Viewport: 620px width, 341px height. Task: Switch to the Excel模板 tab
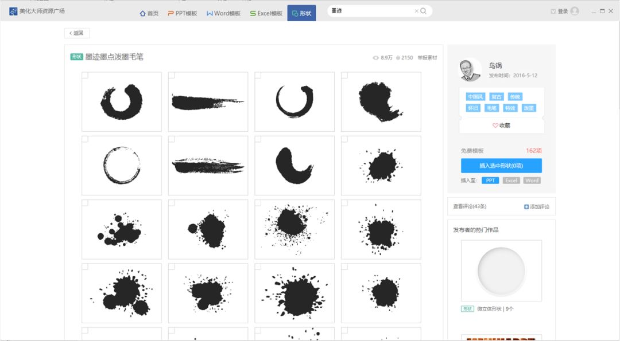[x=266, y=13]
